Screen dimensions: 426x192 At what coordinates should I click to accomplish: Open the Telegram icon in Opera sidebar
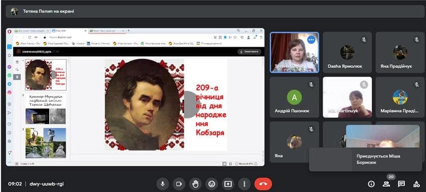pos(10,84)
